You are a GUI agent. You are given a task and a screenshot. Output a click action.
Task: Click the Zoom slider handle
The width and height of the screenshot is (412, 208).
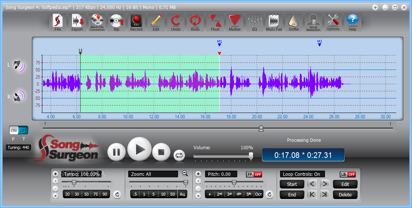[x=186, y=183]
